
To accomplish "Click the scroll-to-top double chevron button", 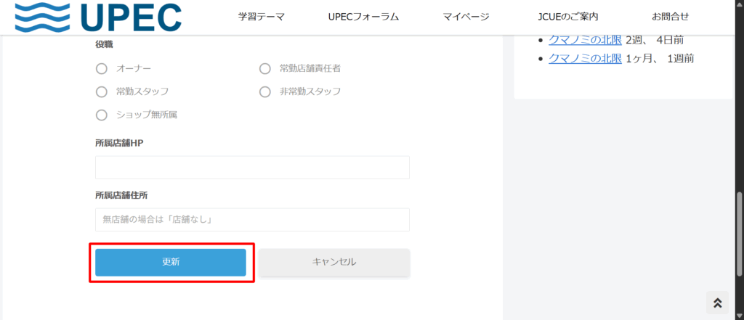I will point(717,303).
